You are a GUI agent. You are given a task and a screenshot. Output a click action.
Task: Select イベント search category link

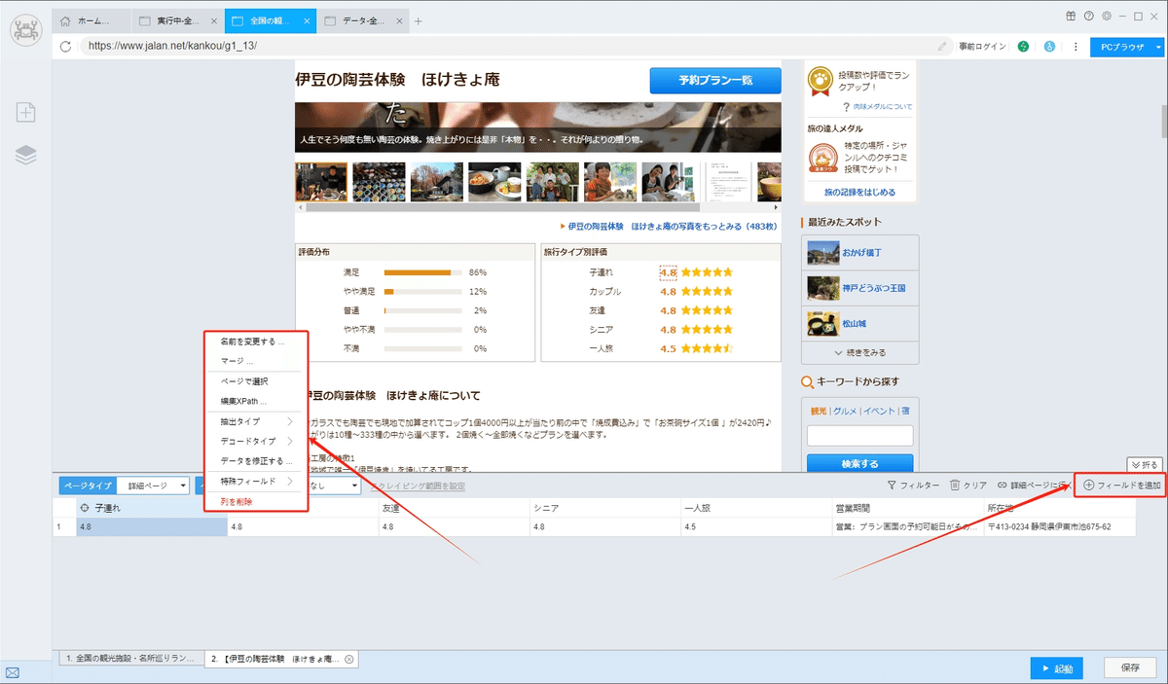coord(878,411)
